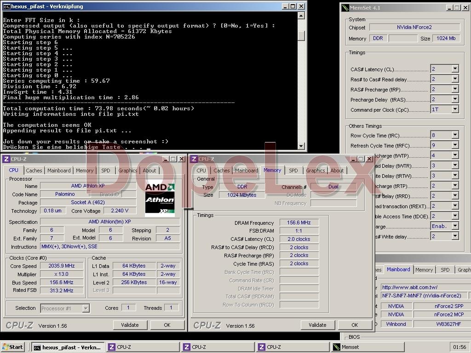Image resolution: width=471 pixels, height=353 pixels.
Task: Open Command per Clock (CpC) dropdown
Action: pyautogui.click(x=455, y=109)
